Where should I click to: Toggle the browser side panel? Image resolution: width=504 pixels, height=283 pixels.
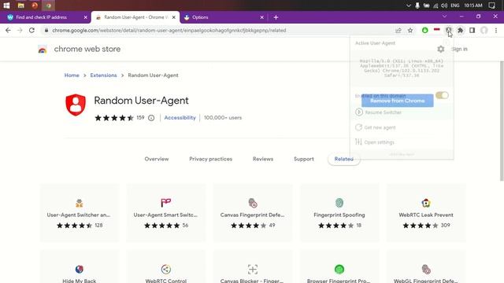click(472, 30)
